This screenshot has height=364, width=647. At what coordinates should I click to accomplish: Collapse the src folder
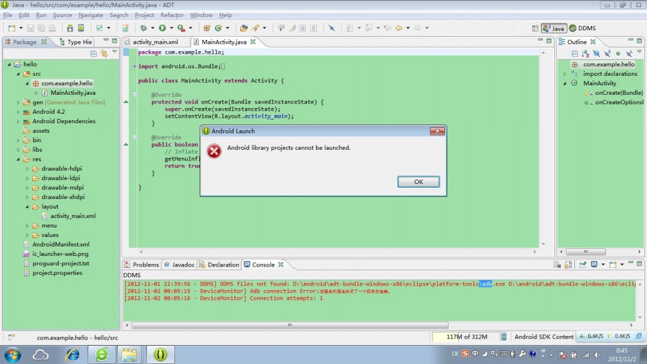pos(18,74)
